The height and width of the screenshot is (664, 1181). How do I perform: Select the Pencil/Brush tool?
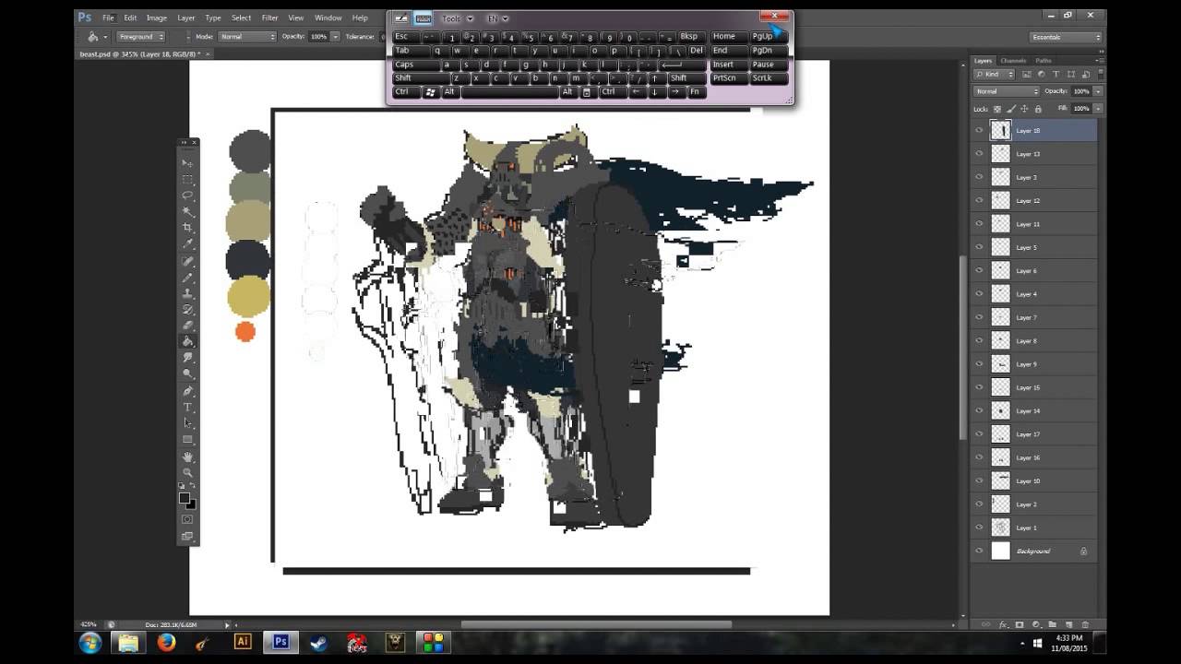[x=187, y=278]
